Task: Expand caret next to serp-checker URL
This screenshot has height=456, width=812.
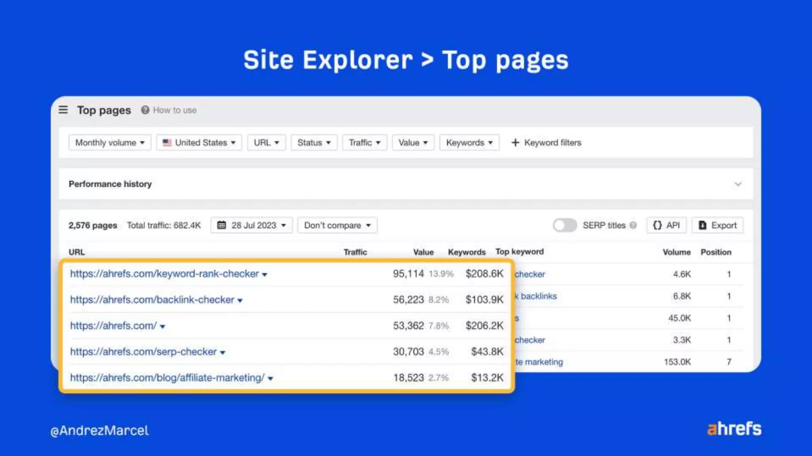Action: coord(222,352)
